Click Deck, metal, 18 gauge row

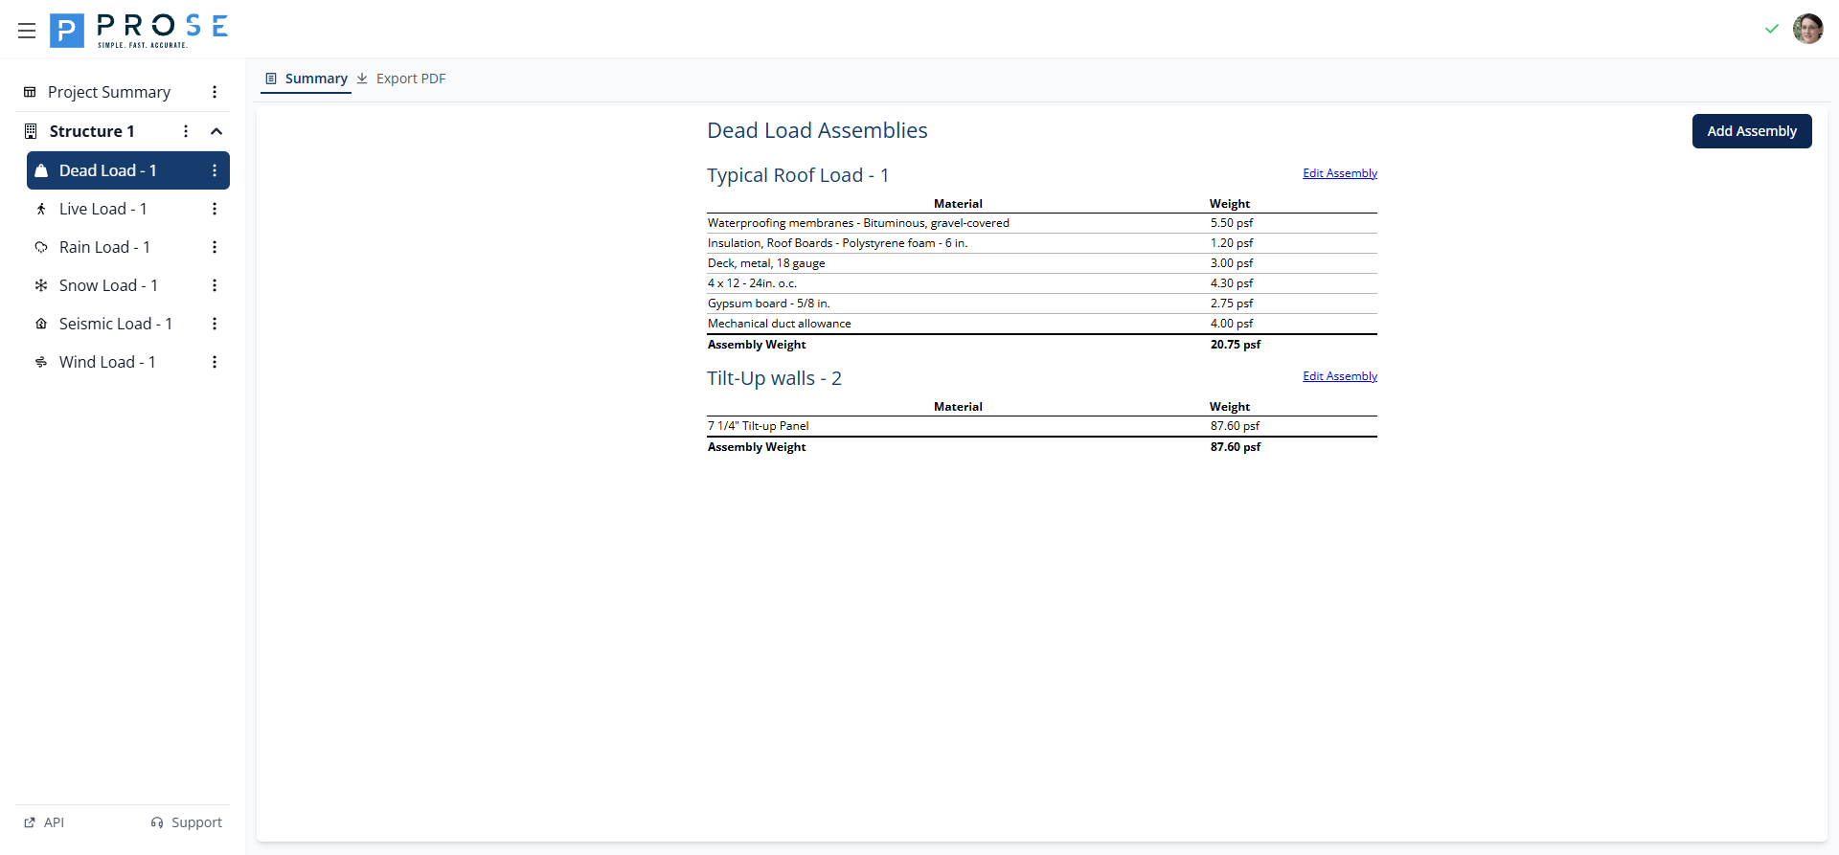point(1042,263)
